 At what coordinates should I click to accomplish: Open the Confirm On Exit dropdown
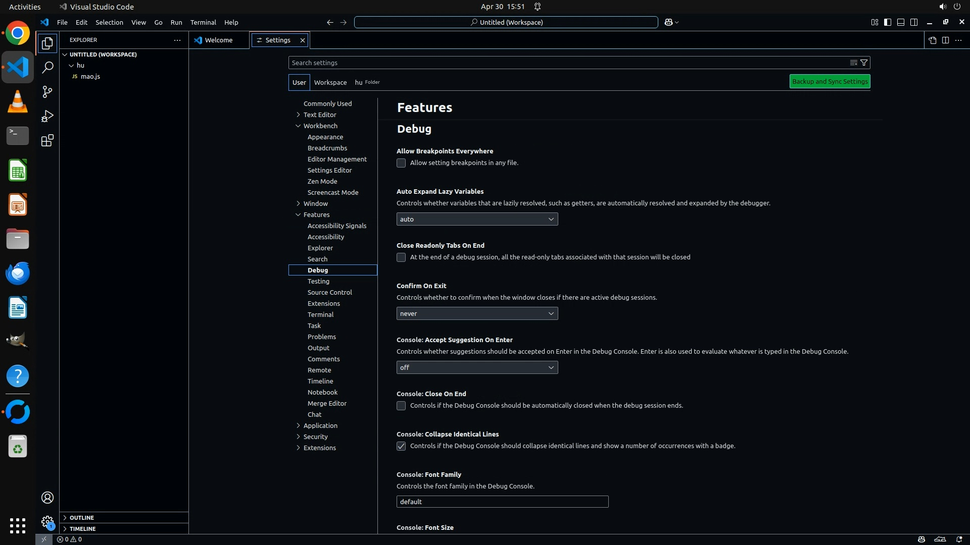point(477,313)
